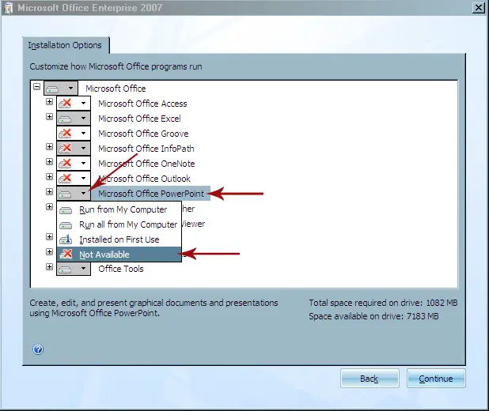The width and height of the screenshot is (489, 411).
Task: Open install options dropdown for Excel
Action: click(x=83, y=118)
